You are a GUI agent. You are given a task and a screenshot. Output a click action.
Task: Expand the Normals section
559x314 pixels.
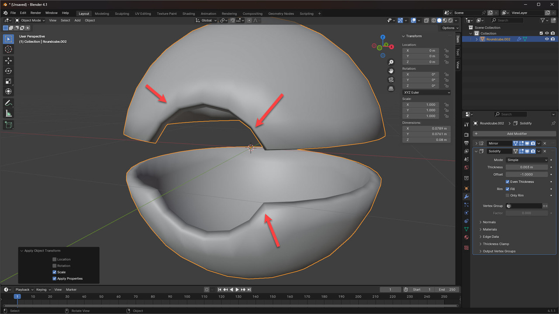[489, 222]
